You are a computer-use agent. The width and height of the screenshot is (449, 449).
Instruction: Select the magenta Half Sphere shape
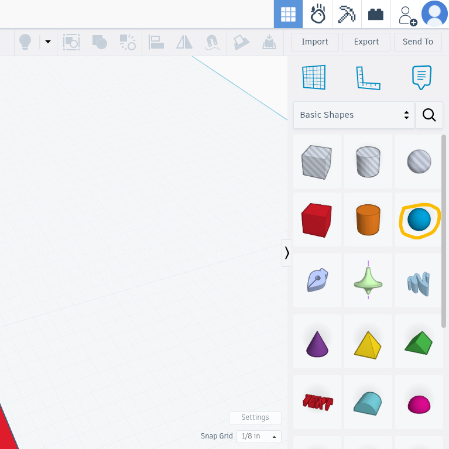[419, 402]
